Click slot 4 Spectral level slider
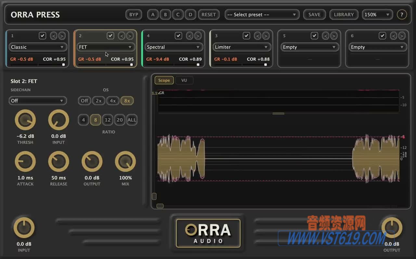The height and width of the screenshot is (259, 416). pos(174,65)
